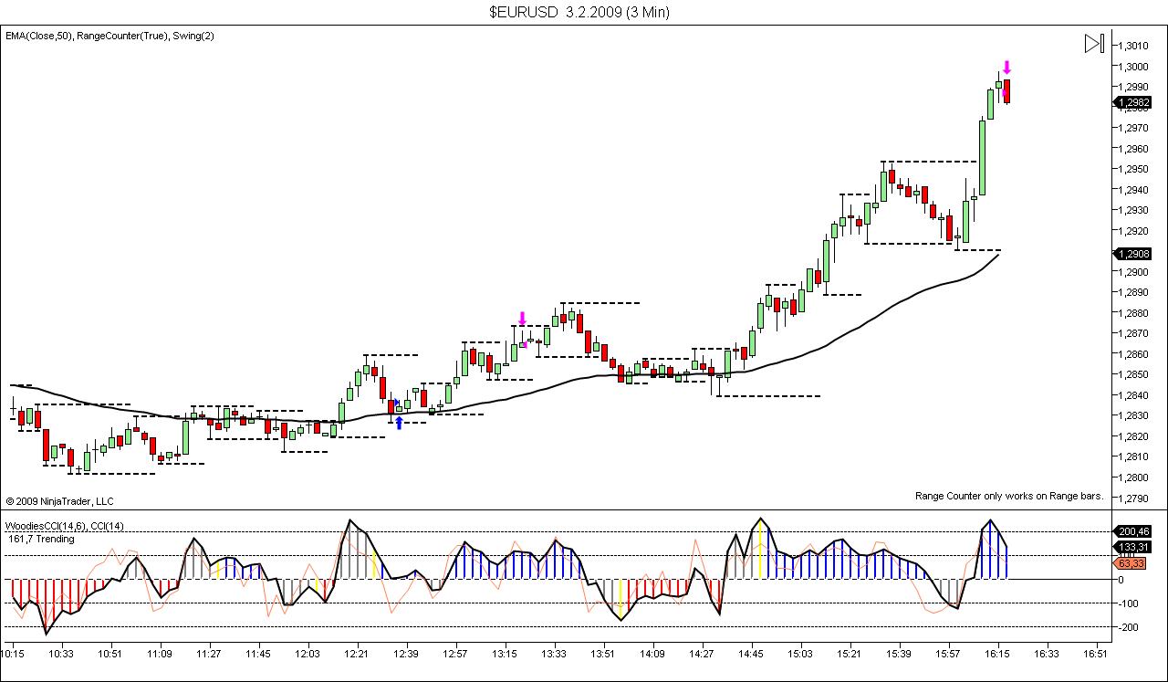Image resolution: width=1168 pixels, height=682 pixels.
Task: Select the blue up arrow near 12:39
Action: (x=399, y=423)
